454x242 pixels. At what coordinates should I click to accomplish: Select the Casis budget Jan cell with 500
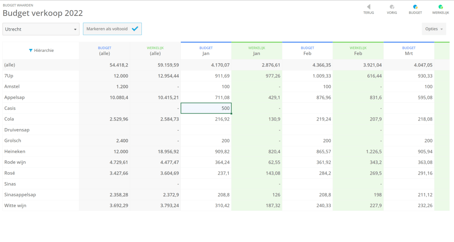pyautogui.click(x=206, y=108)
